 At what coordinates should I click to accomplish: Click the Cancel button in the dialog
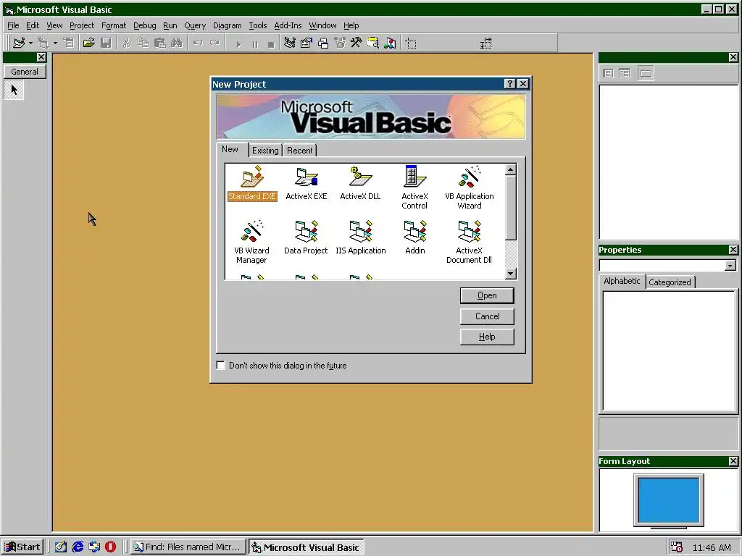[x=487, y=316]
